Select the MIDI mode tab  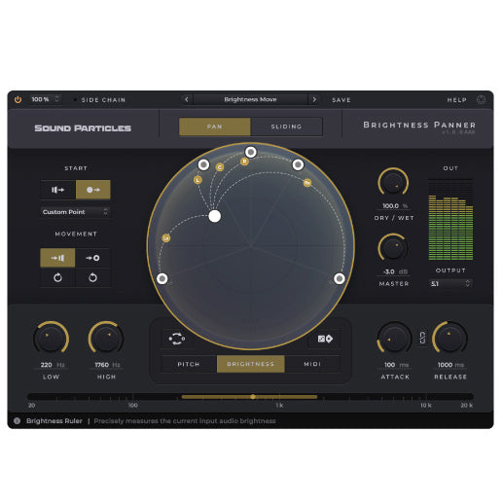(312, 364)
